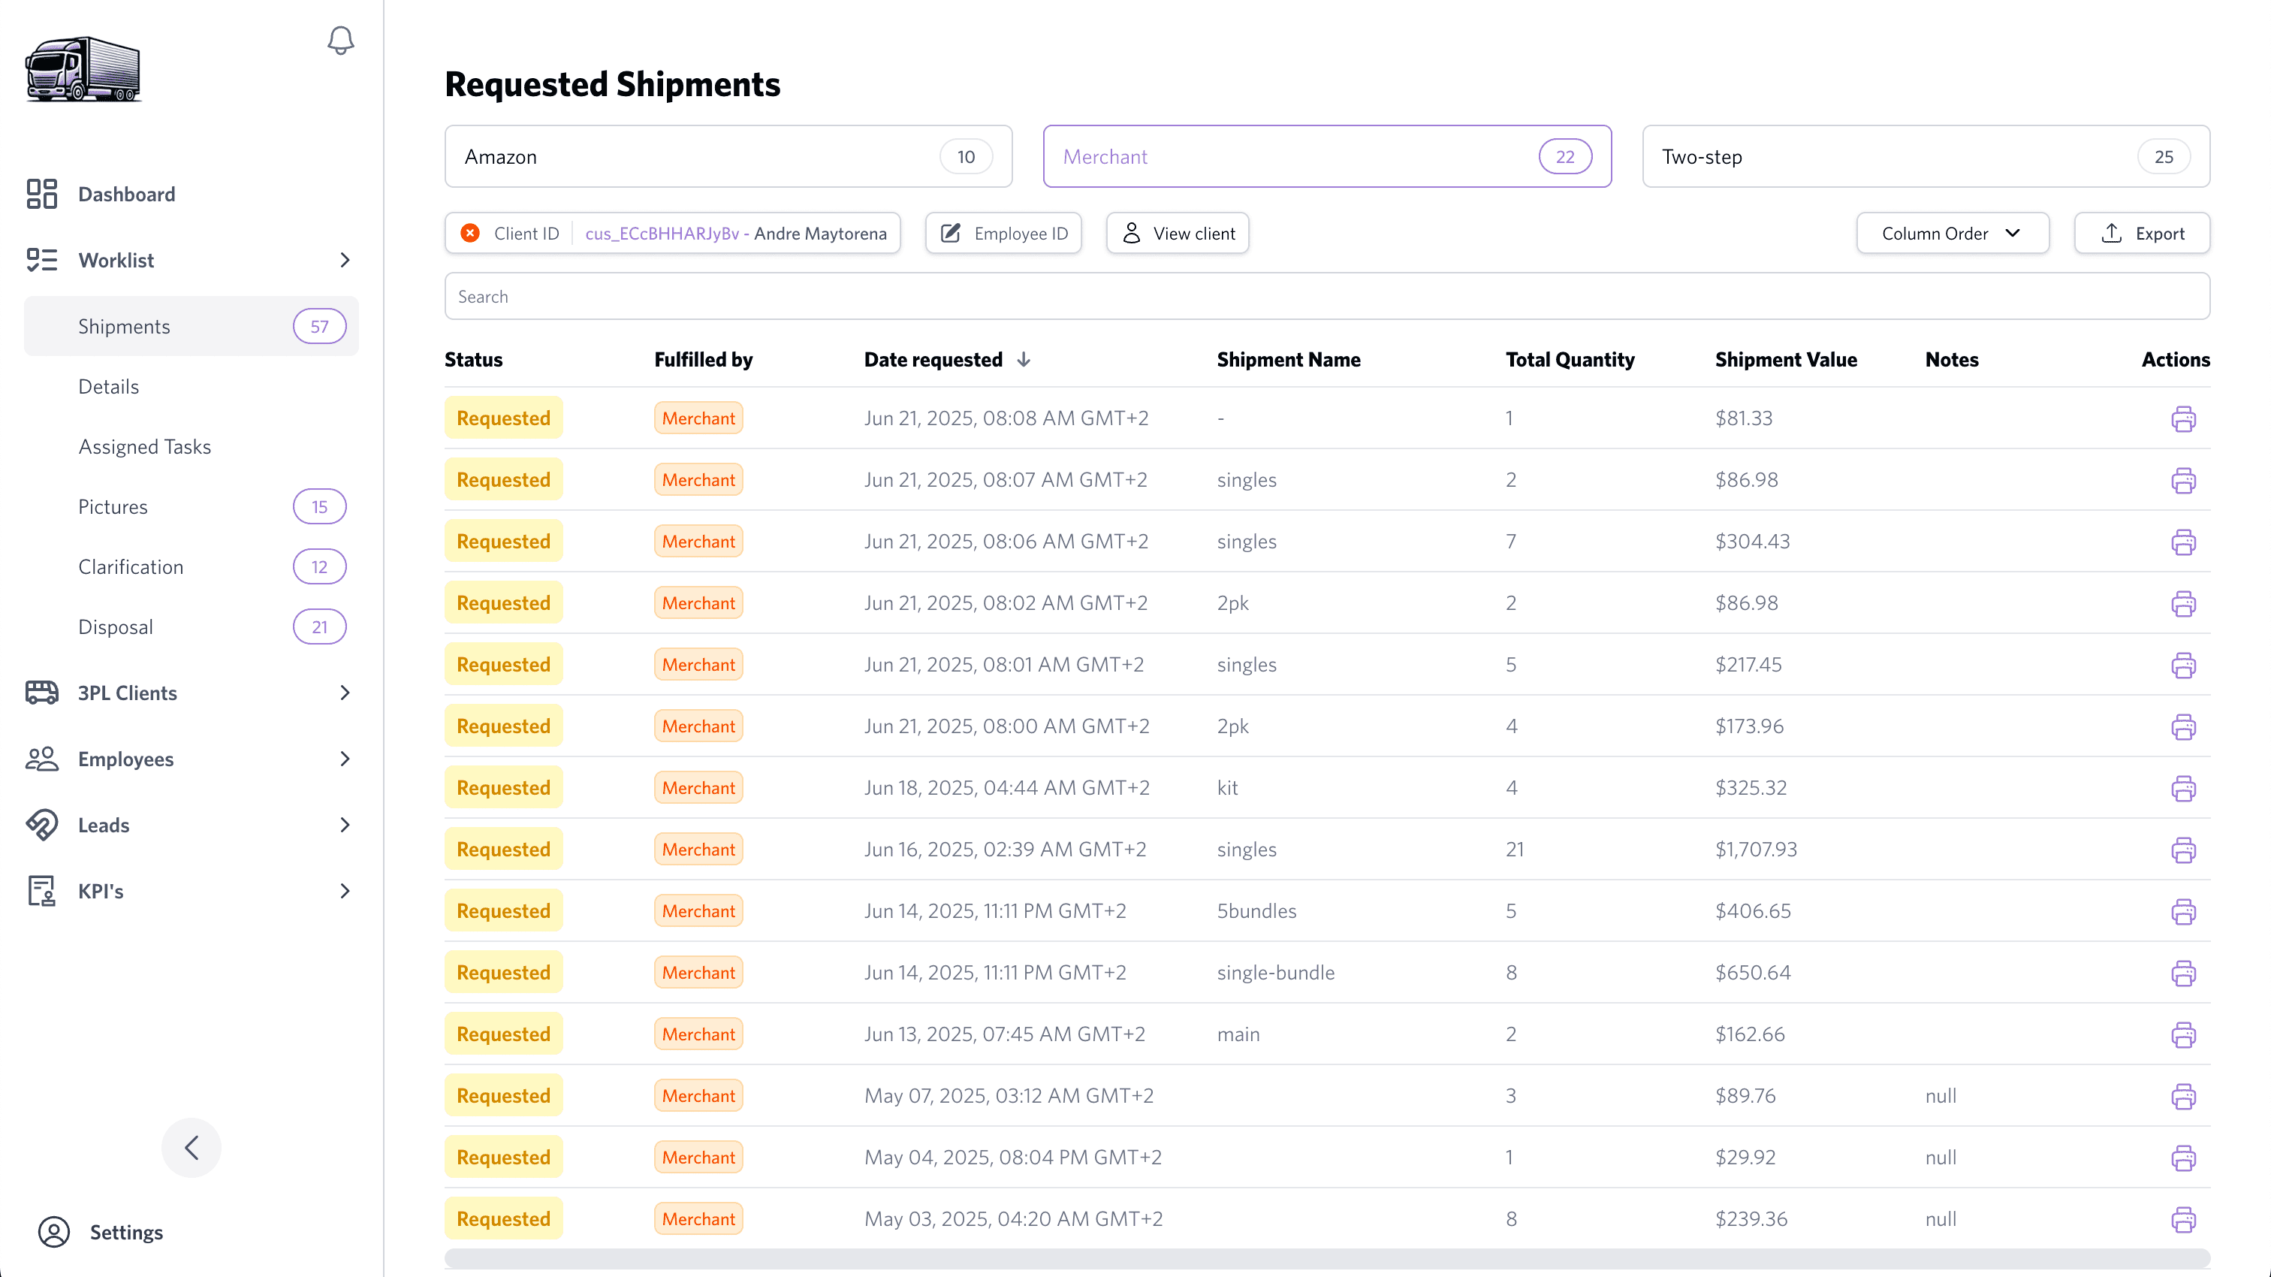2271x1277 pixels.
Task: Switch to the Amazon tab
Action: pos(728,157)
